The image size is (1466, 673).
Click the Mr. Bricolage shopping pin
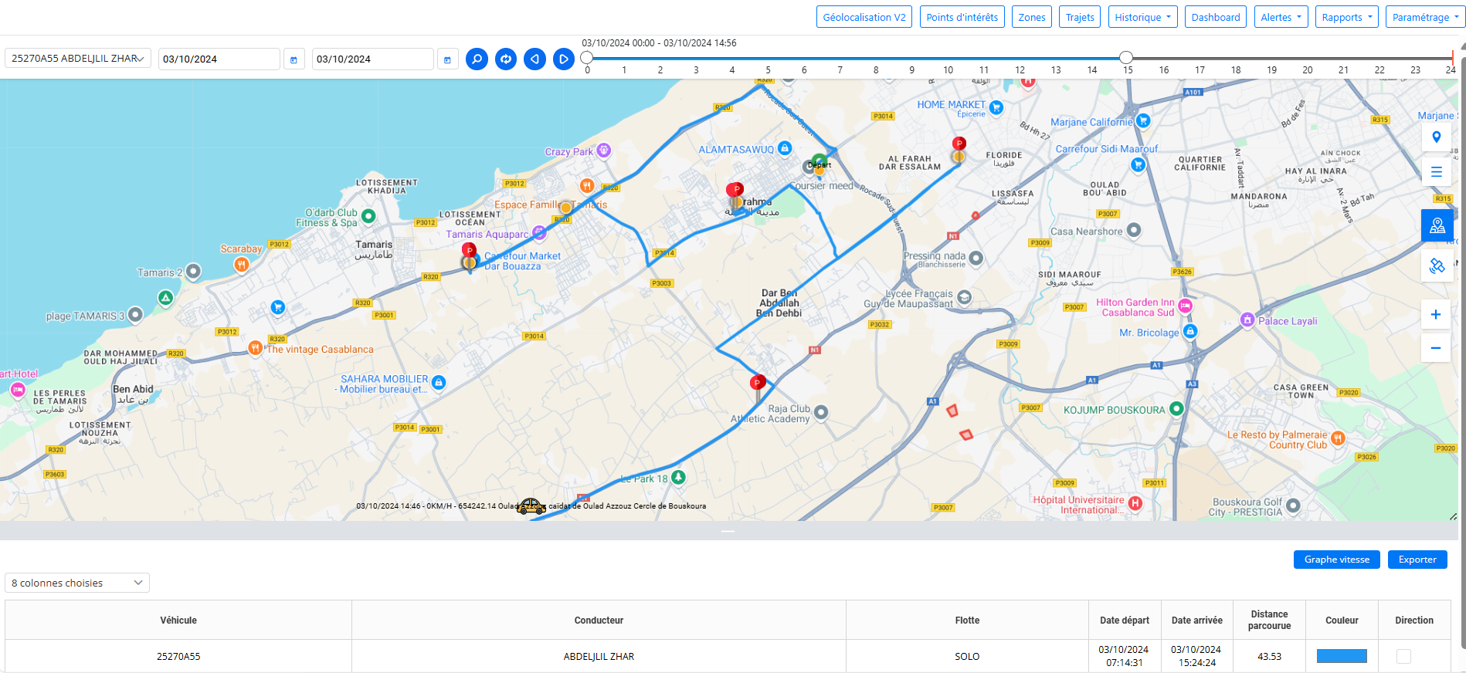[1190, 332]
